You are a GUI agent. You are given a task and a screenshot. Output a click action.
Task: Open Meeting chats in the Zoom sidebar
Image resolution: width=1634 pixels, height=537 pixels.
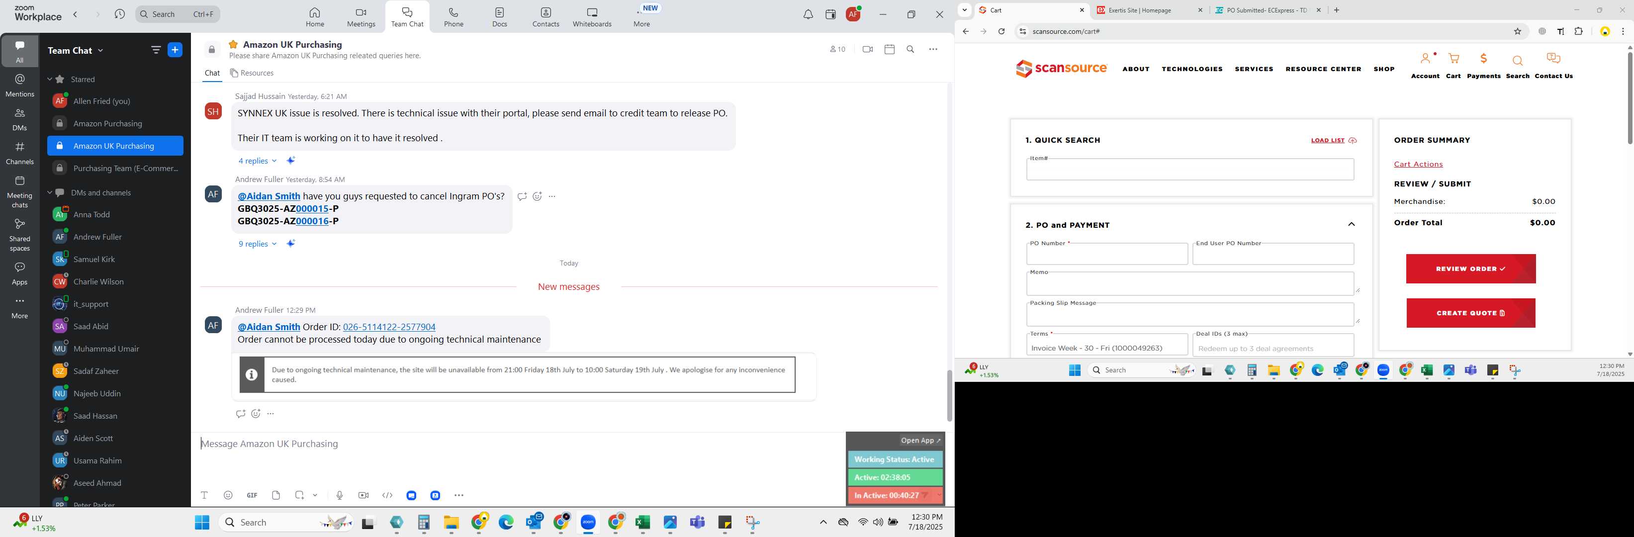pos(20,191)
